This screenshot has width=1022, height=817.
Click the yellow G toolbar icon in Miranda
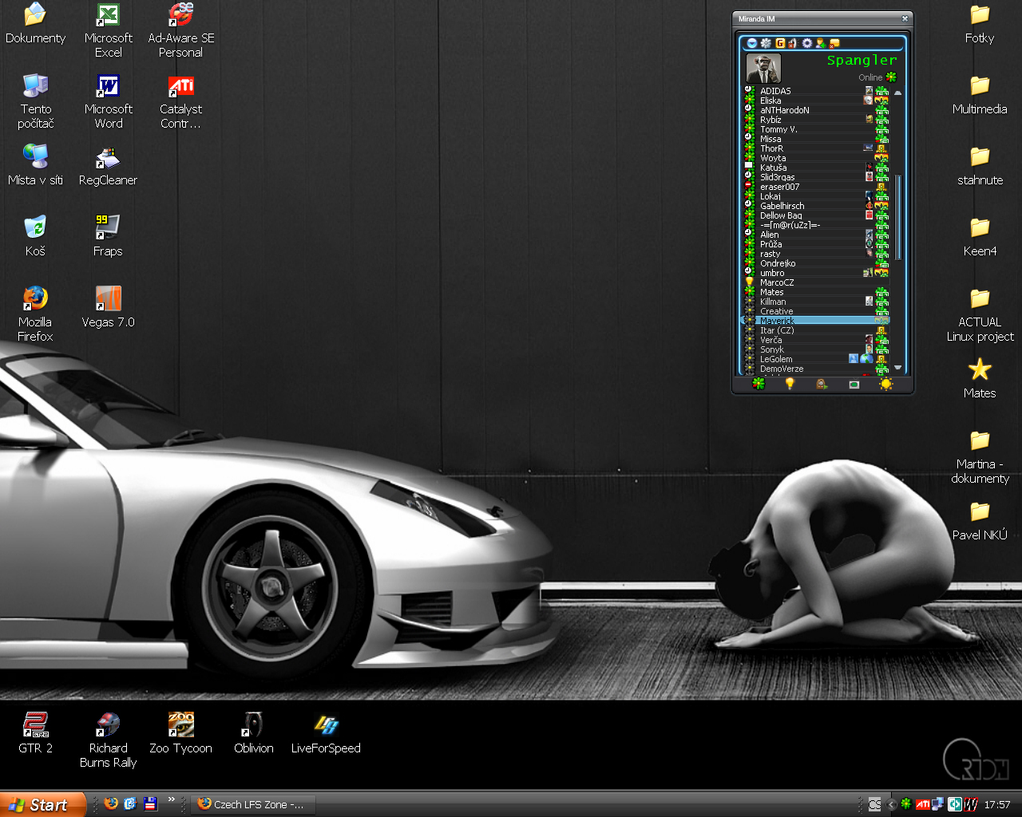(x=780, y=43)
